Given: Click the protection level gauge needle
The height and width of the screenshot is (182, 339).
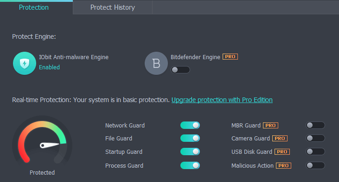Looking at the screenshot, I should [50, 146].
